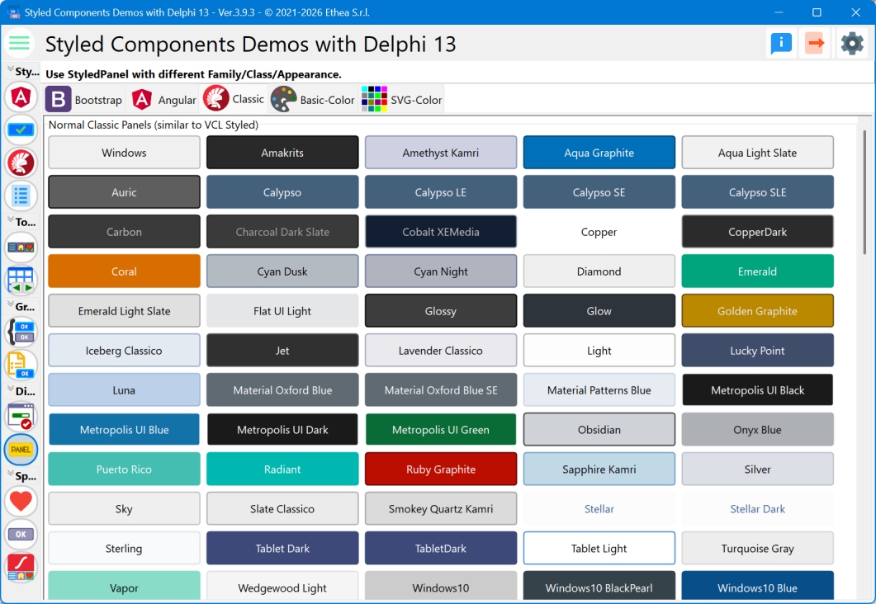Click the Wedgewood Light panel
The image size is (876, 604).
282,586
